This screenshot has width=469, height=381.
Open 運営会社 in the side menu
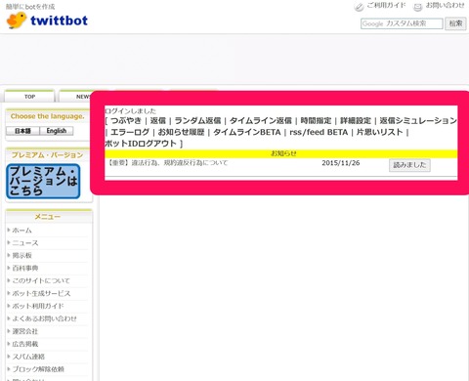click(25, 331)
